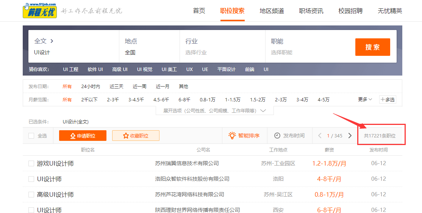Select suggestion UI 视觉
The width and height of the screenshot is (422, 213).
pos(145,69)
